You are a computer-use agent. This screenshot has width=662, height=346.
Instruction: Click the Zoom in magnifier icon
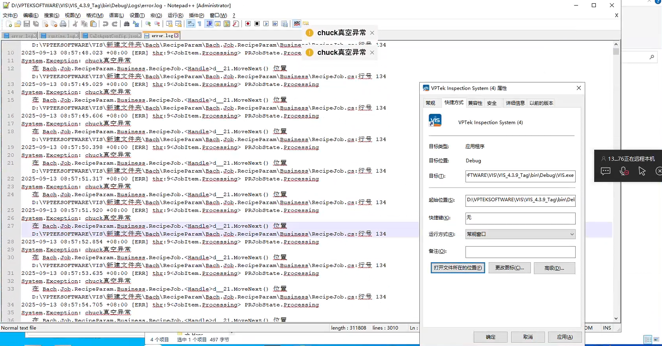pyautogui.click(x=148, y=24)
